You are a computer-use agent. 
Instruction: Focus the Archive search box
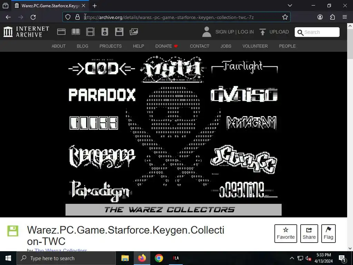tap(317, 32)
